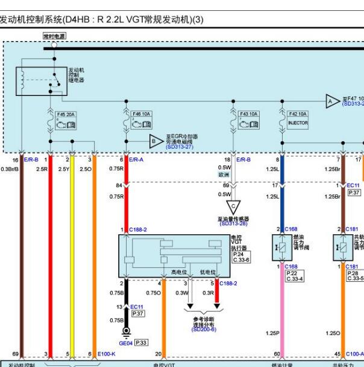Open the SD200-6 diagram reference
Viewport: 364px width, 367px height.
coord(204,330)
